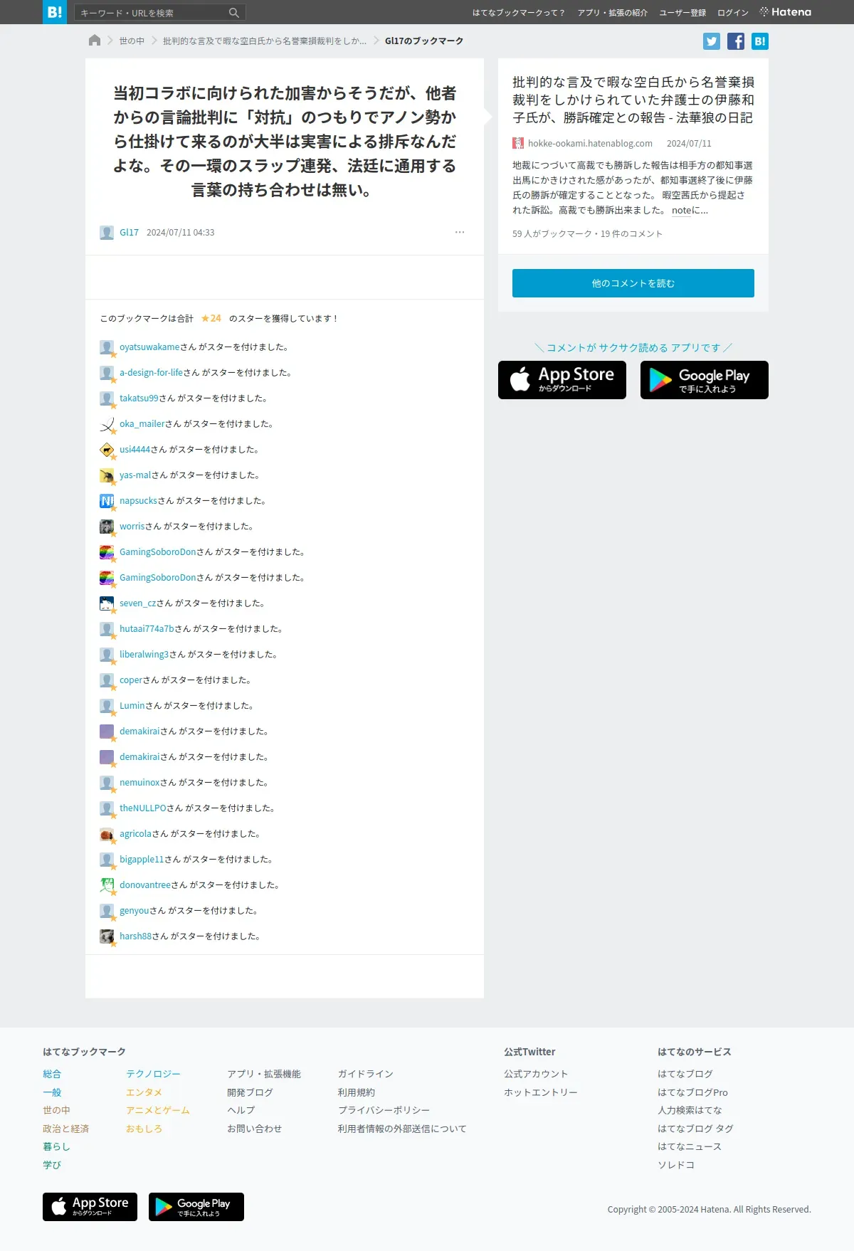Screen dimensions: 854x1251
Task: Click Gl17's user avatar
Action: coord(107,233)
